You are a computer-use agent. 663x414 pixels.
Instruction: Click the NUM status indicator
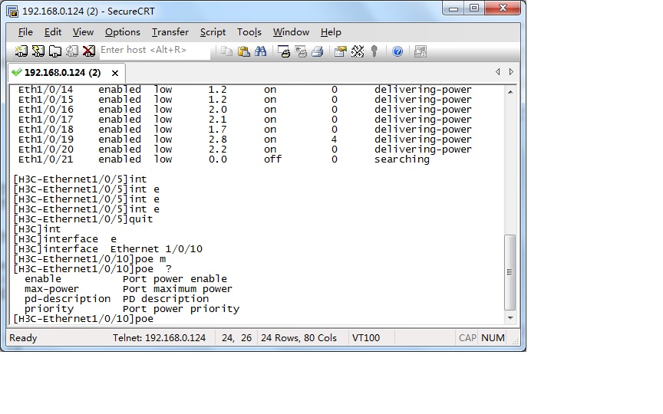[x=493, y=338]
